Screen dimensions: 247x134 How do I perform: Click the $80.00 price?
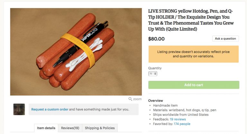pos(156,39)
